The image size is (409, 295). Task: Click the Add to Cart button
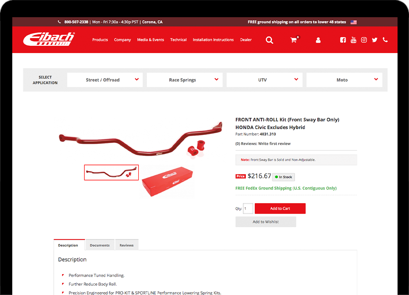tap(280, 208)
